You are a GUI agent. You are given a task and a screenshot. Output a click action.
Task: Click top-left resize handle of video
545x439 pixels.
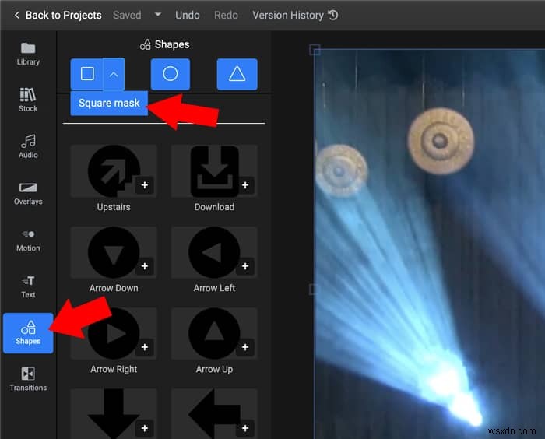coord(315,49)
